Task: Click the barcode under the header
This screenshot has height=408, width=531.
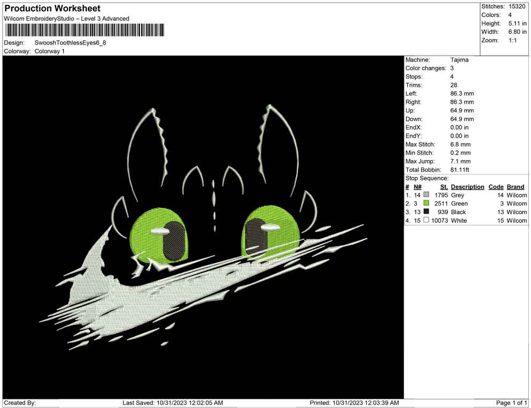Action: tap(85, 30)
